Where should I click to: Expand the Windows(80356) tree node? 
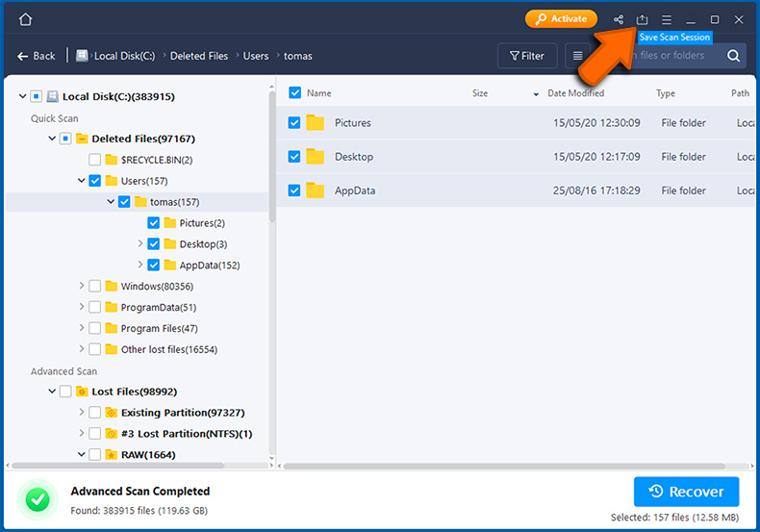82,286
